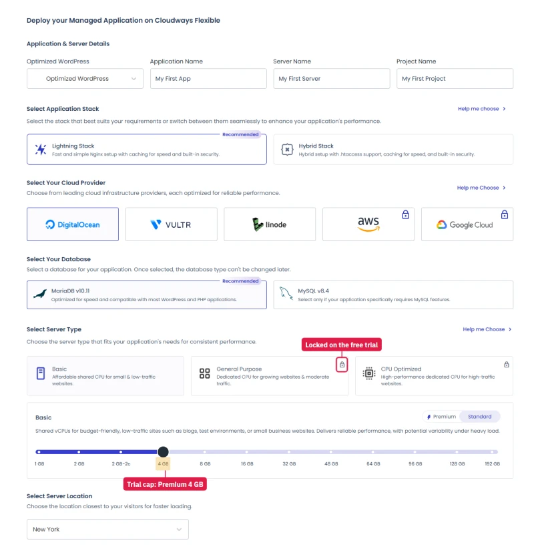Open Help me Choose for Cloud Provider

point(481,188)
